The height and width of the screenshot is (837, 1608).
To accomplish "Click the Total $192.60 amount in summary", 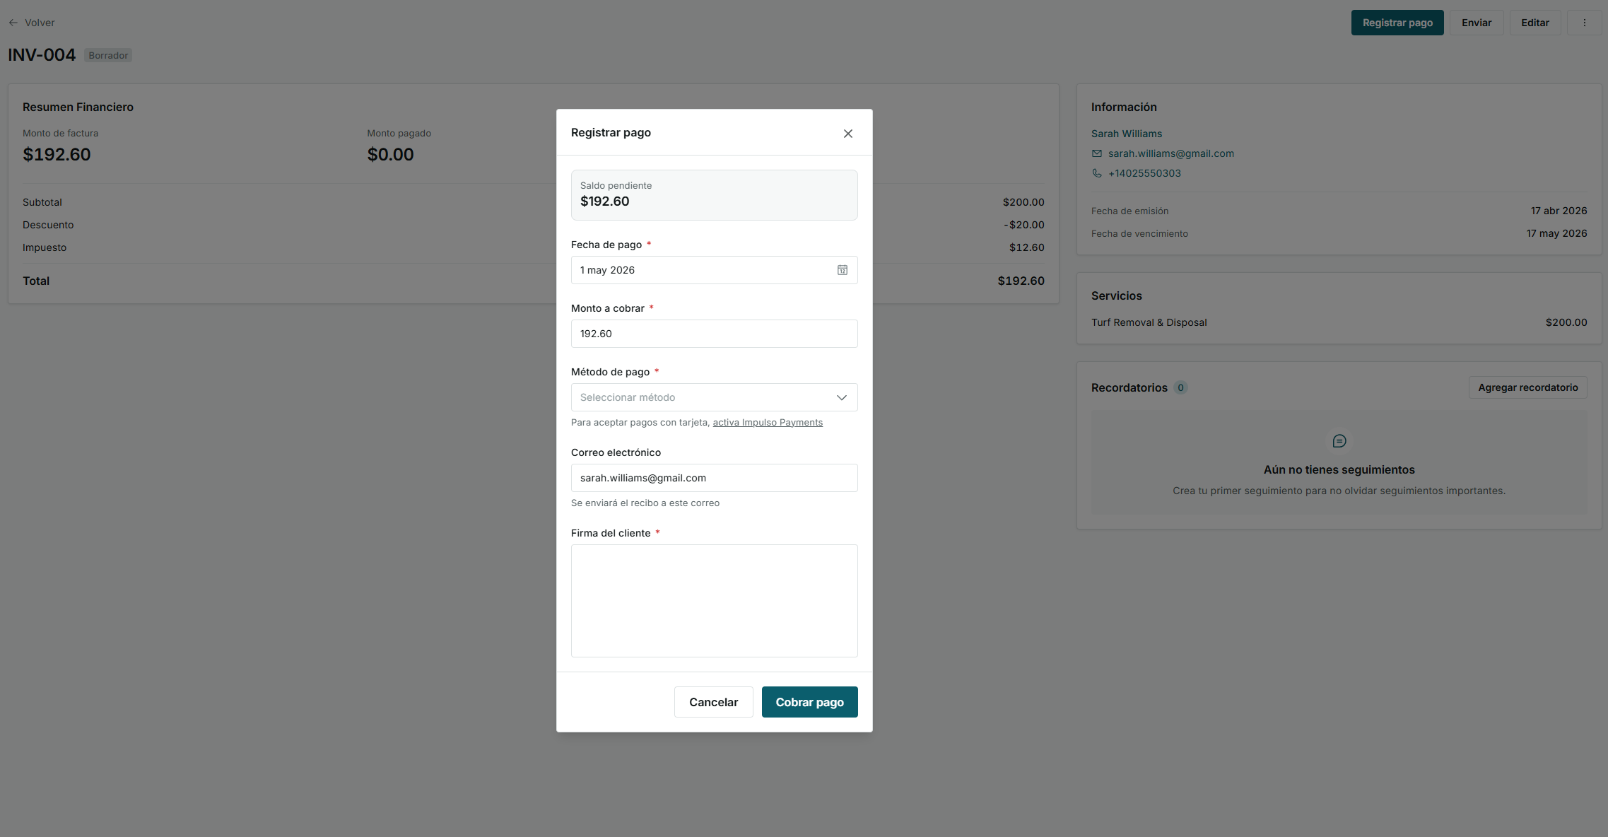I will tap(1021, 281).
